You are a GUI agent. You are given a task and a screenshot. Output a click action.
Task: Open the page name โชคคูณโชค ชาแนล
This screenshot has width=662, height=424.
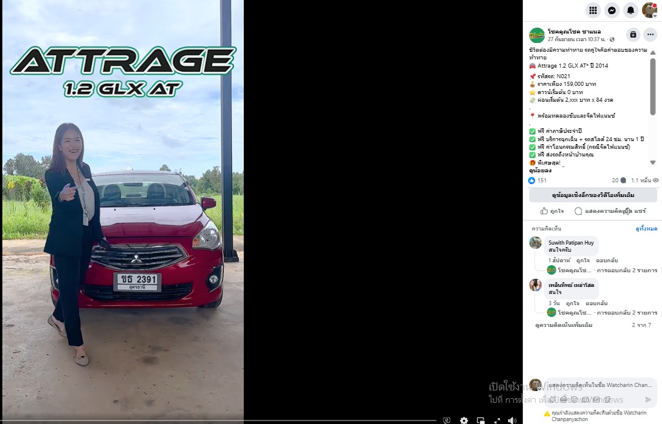pos(574,31)
